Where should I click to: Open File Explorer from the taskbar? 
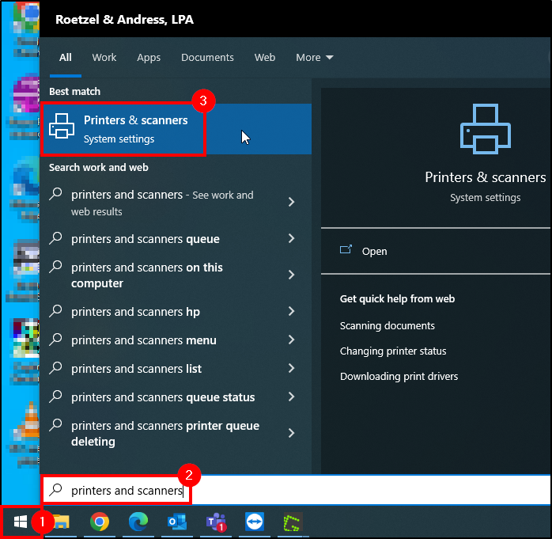coord(61,522)
